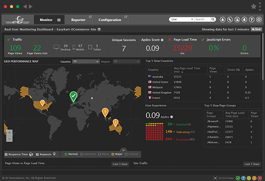Click Go Full Screen link

point(224,178)
